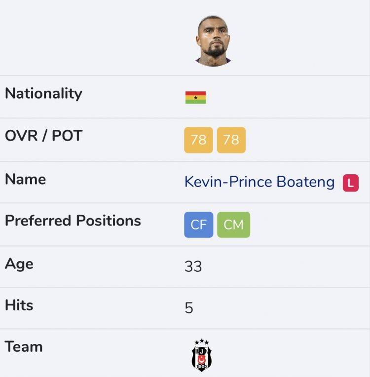This screenshot has height=377, width=370.
Task: Click the black star on the flag
Action: click(195, 98)
